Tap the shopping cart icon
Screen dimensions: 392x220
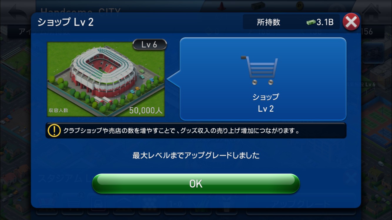coord(259,70)
